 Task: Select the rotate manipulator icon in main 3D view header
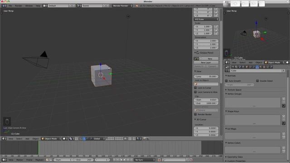pos(87,139)
